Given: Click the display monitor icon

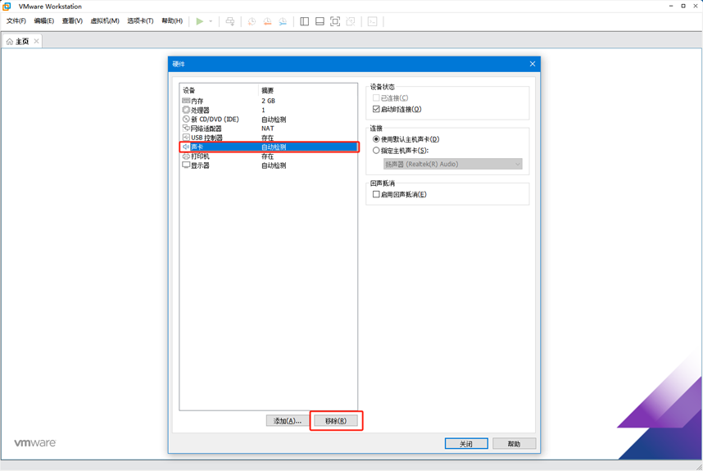Looking at the screenshot, I should pyautogui.click(x=186, y=165).
